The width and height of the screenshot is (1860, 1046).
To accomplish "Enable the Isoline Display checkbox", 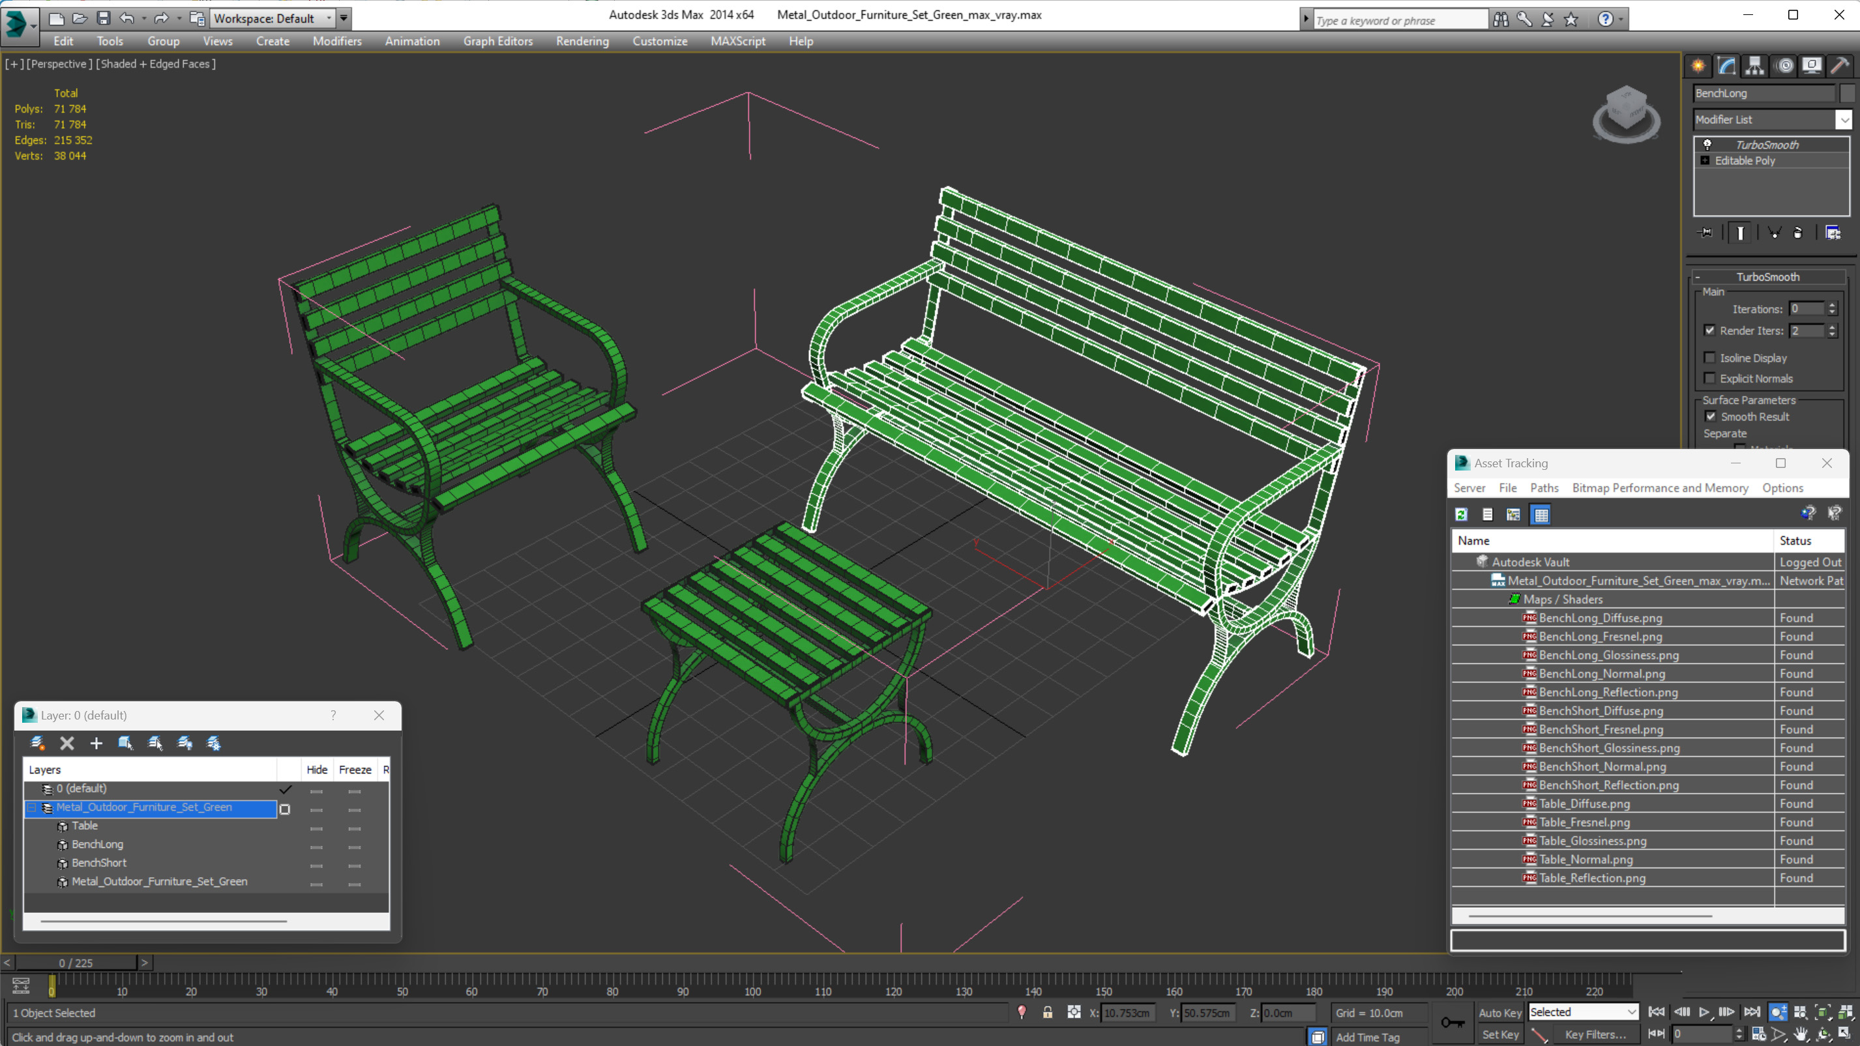I will [x=1710, y=357].
